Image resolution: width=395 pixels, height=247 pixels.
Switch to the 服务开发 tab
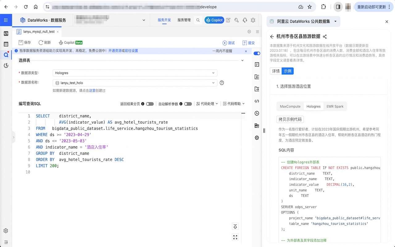(x=164, y=20)
